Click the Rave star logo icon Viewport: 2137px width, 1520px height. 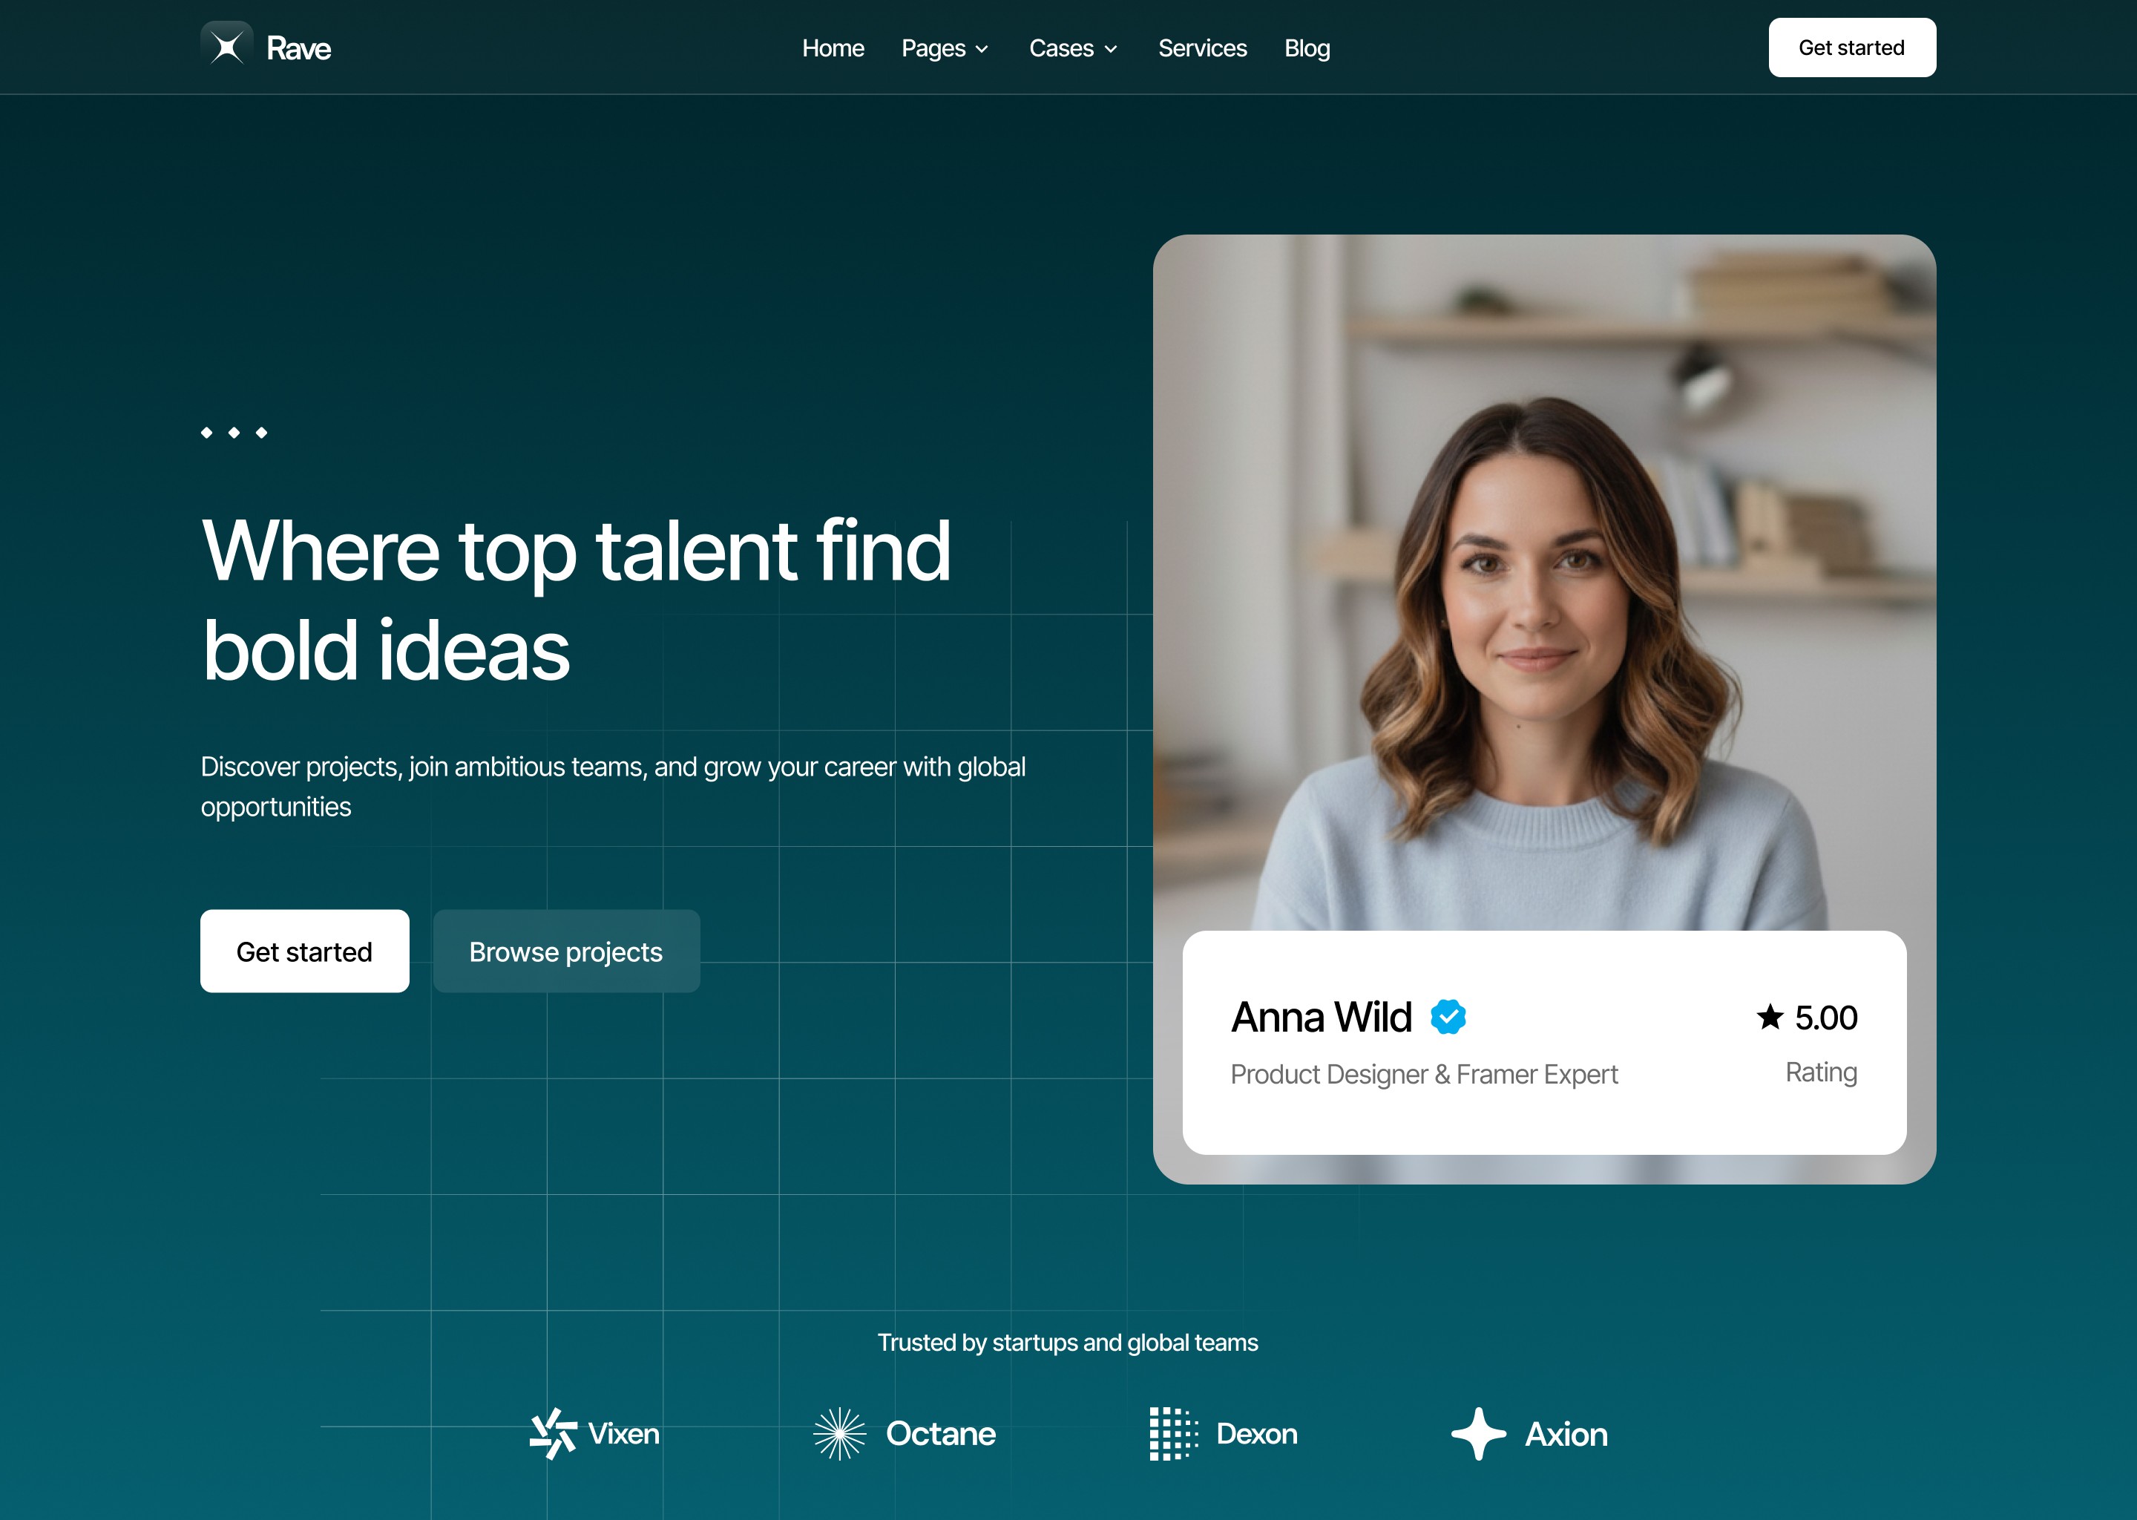coord(226,47)
